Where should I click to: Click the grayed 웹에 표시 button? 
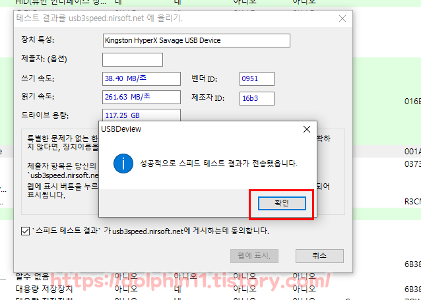coord(254,256)
